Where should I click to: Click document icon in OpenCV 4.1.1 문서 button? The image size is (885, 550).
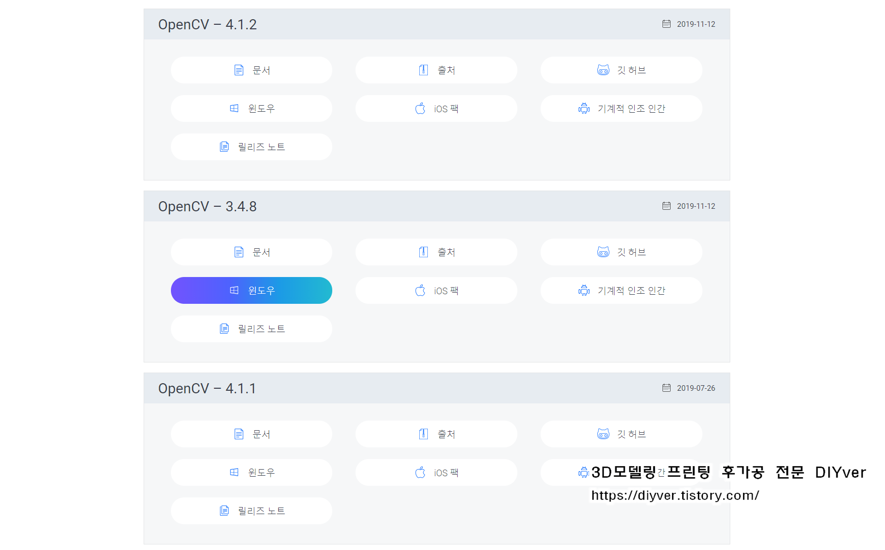pyautogui.click(x=239, y=434)
